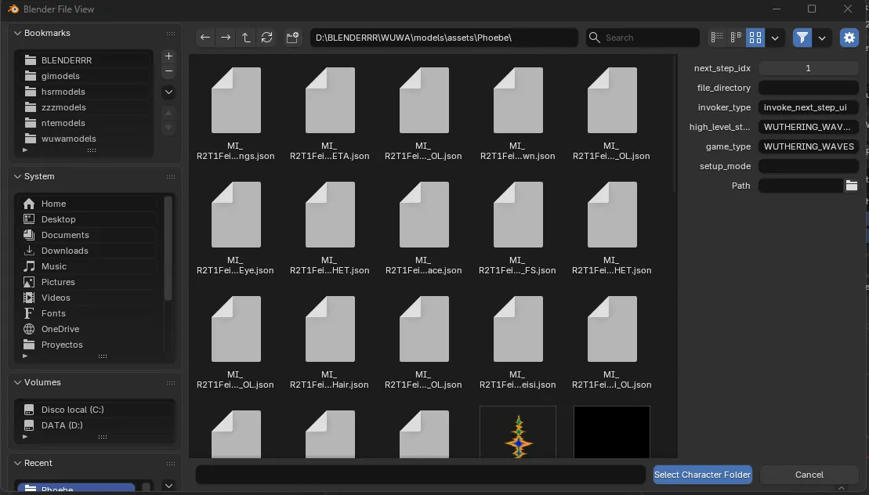Open bookmarks specials dropdown menu

point(169,92)
